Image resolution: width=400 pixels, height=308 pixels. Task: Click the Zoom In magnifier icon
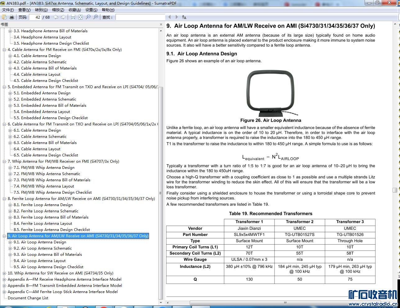coord(96,17)
